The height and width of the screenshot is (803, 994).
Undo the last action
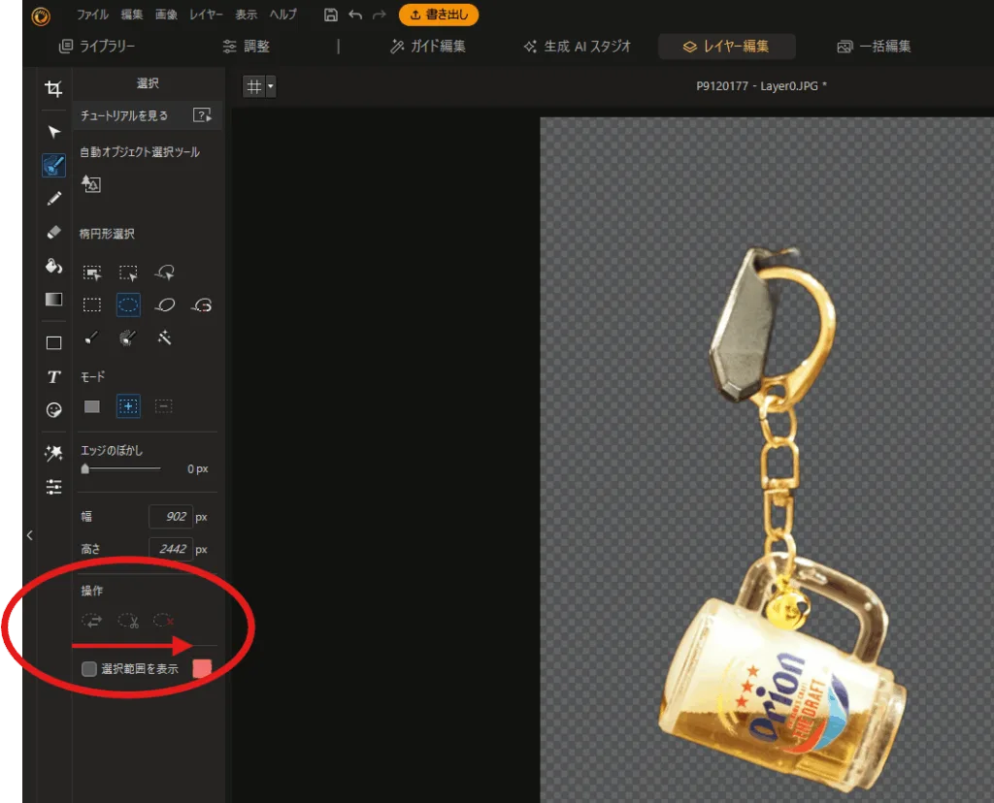click(x=355, y=15)
